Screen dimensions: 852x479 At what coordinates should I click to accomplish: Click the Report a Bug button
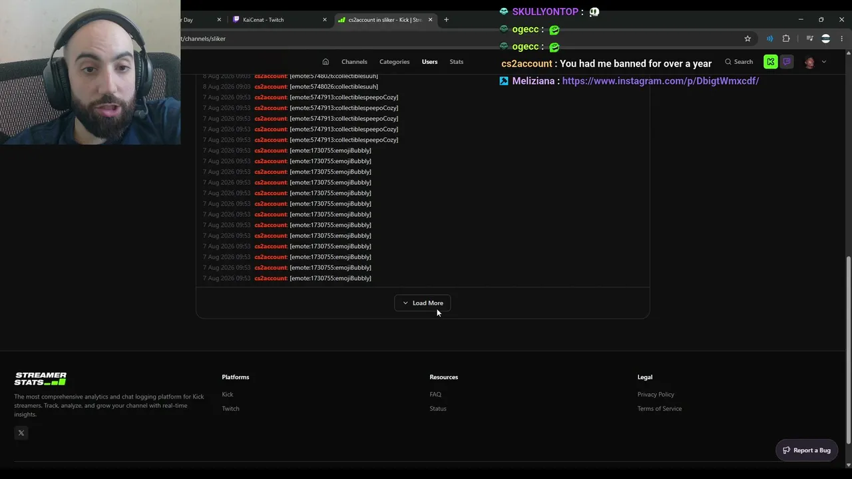[807, 450]
